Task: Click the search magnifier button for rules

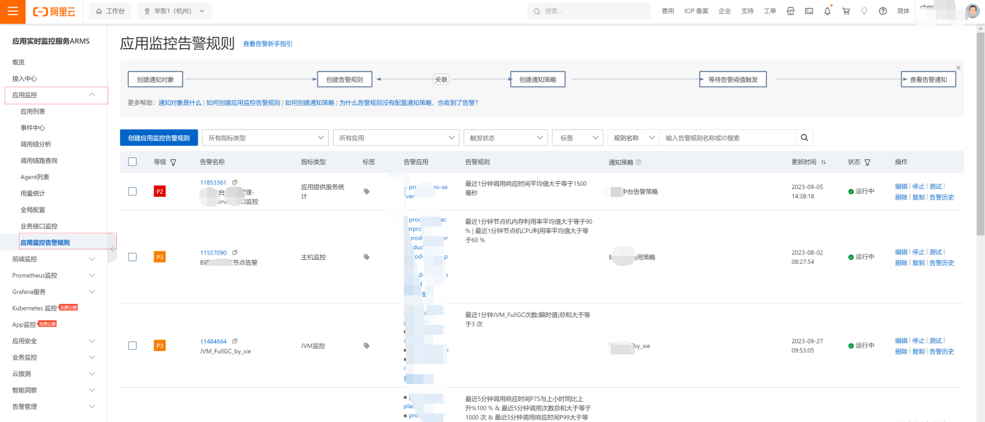Action: click(804, 138)
